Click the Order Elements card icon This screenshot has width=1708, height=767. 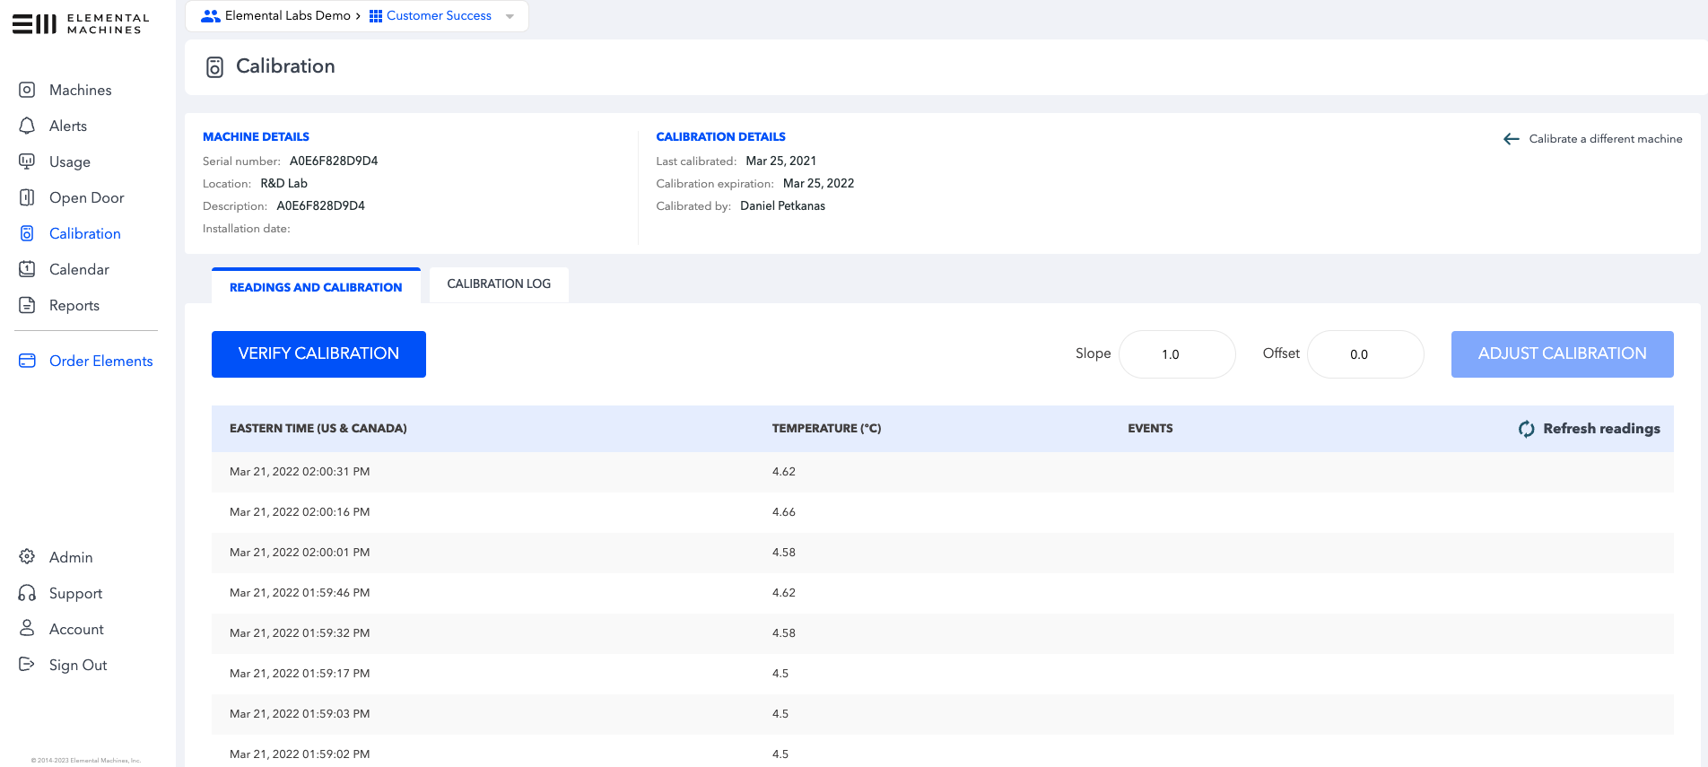point(27,361)
